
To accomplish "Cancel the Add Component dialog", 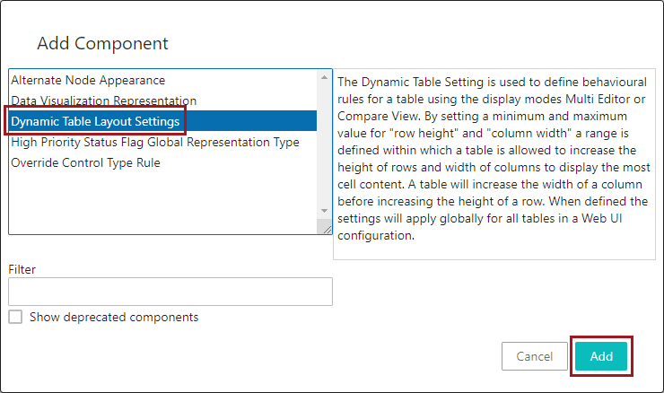I will click(535, 356).
